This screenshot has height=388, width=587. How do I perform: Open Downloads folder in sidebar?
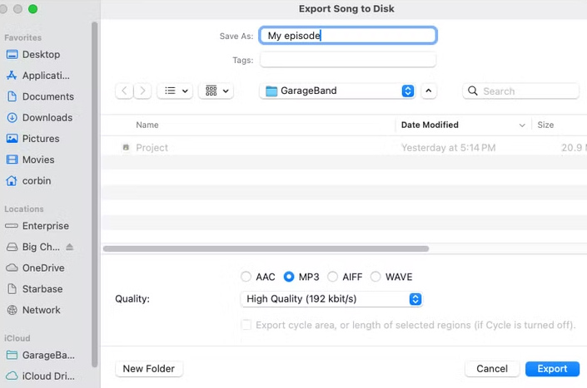coord(39,117)
